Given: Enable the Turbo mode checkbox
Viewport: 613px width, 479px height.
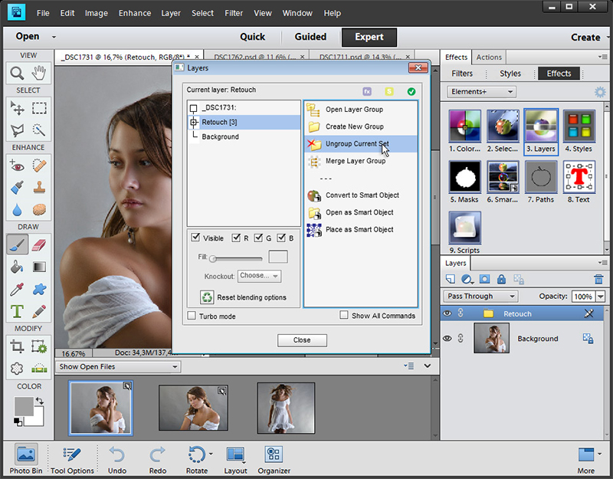Looking at the screenshot, I should pyautogui.click(x=192, y=316).
